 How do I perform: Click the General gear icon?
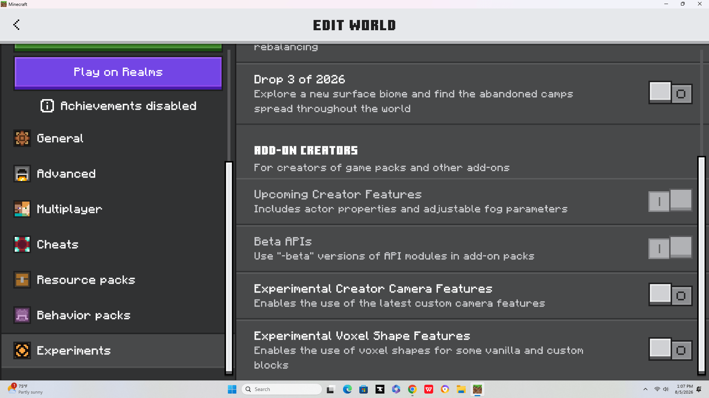(22, 138)
